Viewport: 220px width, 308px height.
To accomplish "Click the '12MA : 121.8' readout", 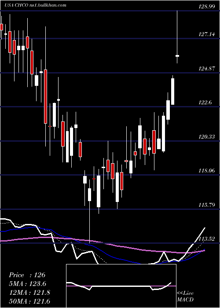I will click(29, 293).
